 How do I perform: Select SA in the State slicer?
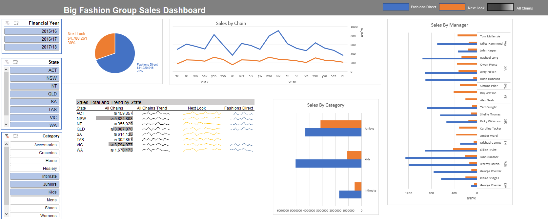point(34,102)
